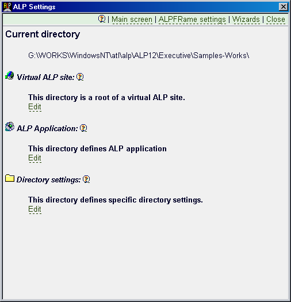Click the ALP Settings title bar text
The width and height of the screenshot is (291, 302).
tap(35, 7)
